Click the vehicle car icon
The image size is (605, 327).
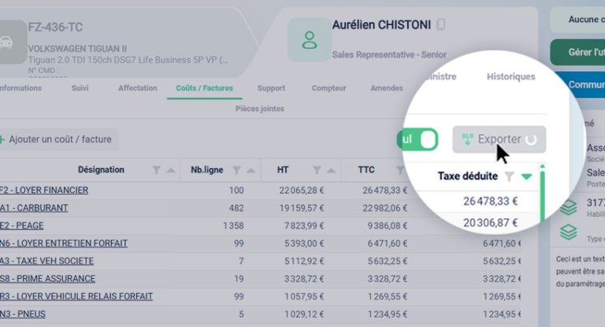(6, 42)
